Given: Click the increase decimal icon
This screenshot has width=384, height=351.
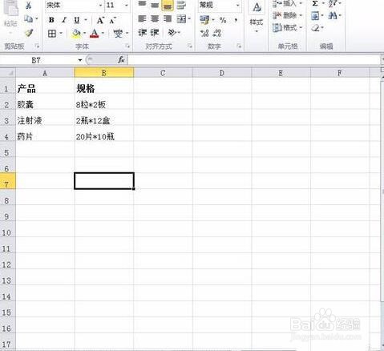Looking at the screenshot, I should click(204, 33).
